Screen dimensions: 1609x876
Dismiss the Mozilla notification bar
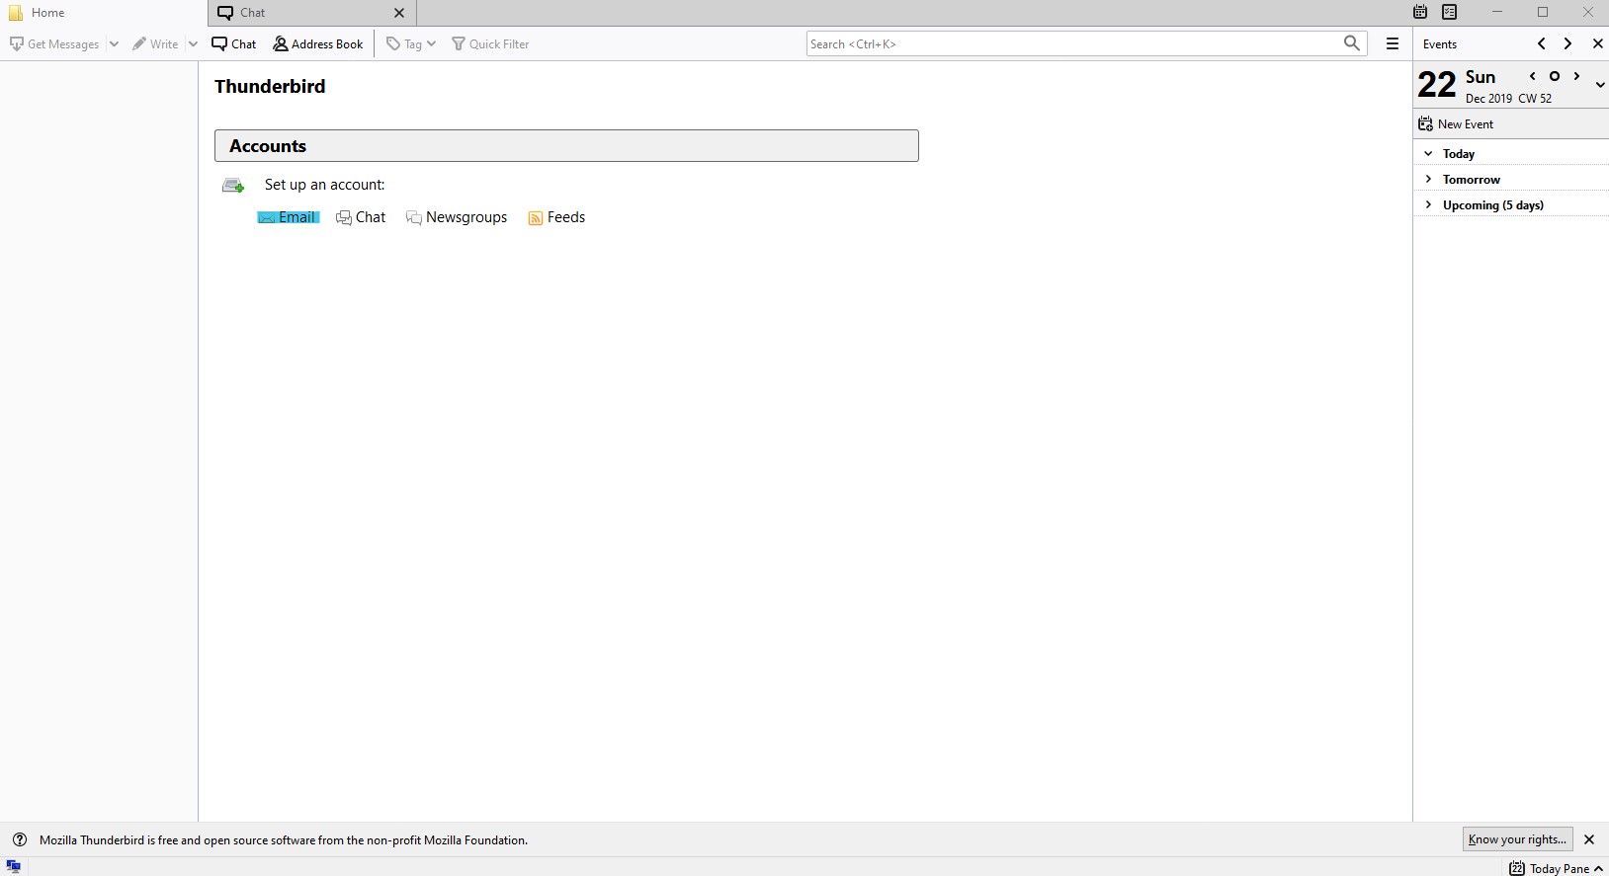(x=1589, y=839)
